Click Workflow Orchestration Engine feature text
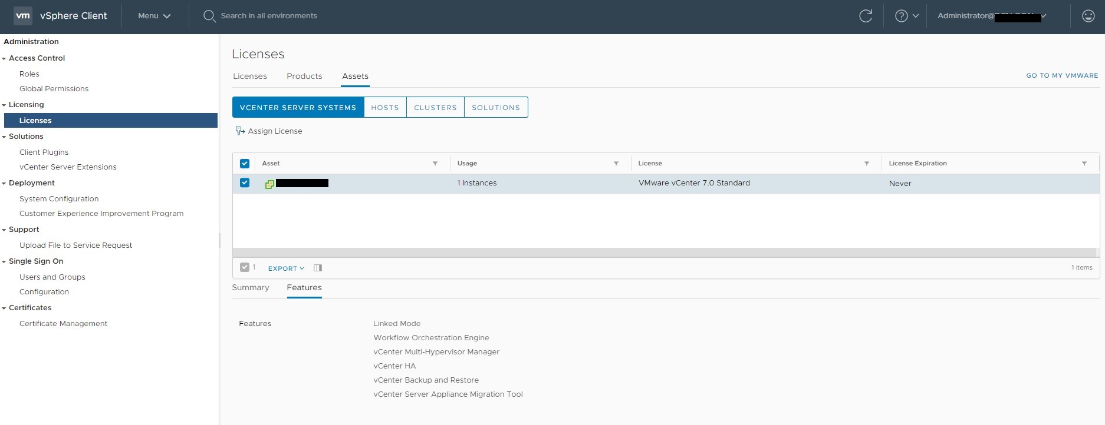Viewport: 1105px width, 425px height. click(x=431, y=338)
